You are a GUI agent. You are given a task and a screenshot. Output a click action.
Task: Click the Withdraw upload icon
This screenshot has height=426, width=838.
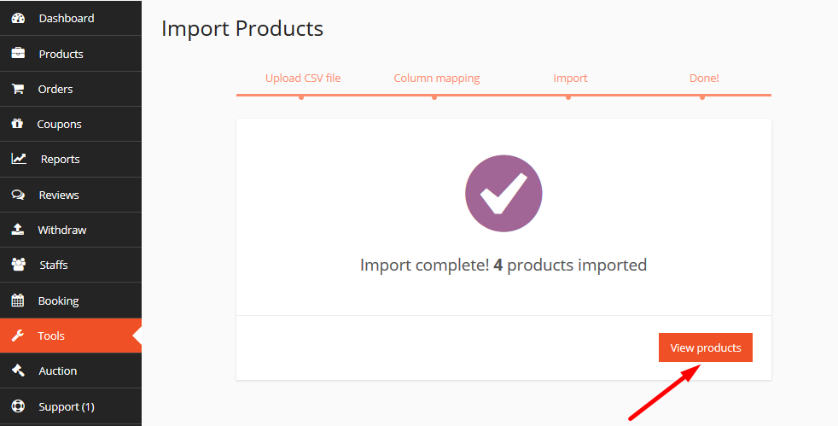tap(18, 230)
